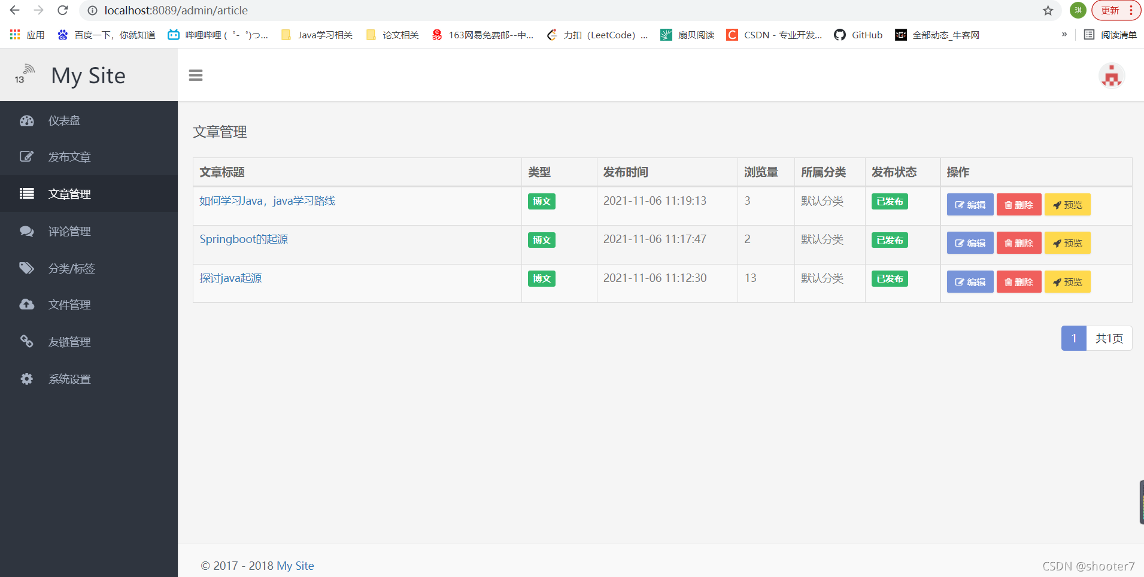1144x577 pixels.
Task: Click the 共1页 pagination label
Action: (1109, 338)
